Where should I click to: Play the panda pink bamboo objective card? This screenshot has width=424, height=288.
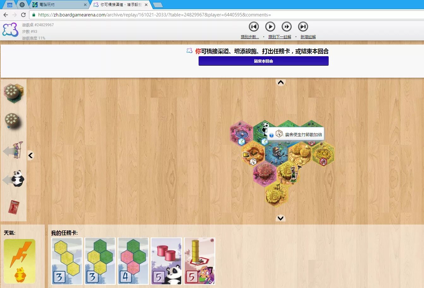click(x=166, y=261)
